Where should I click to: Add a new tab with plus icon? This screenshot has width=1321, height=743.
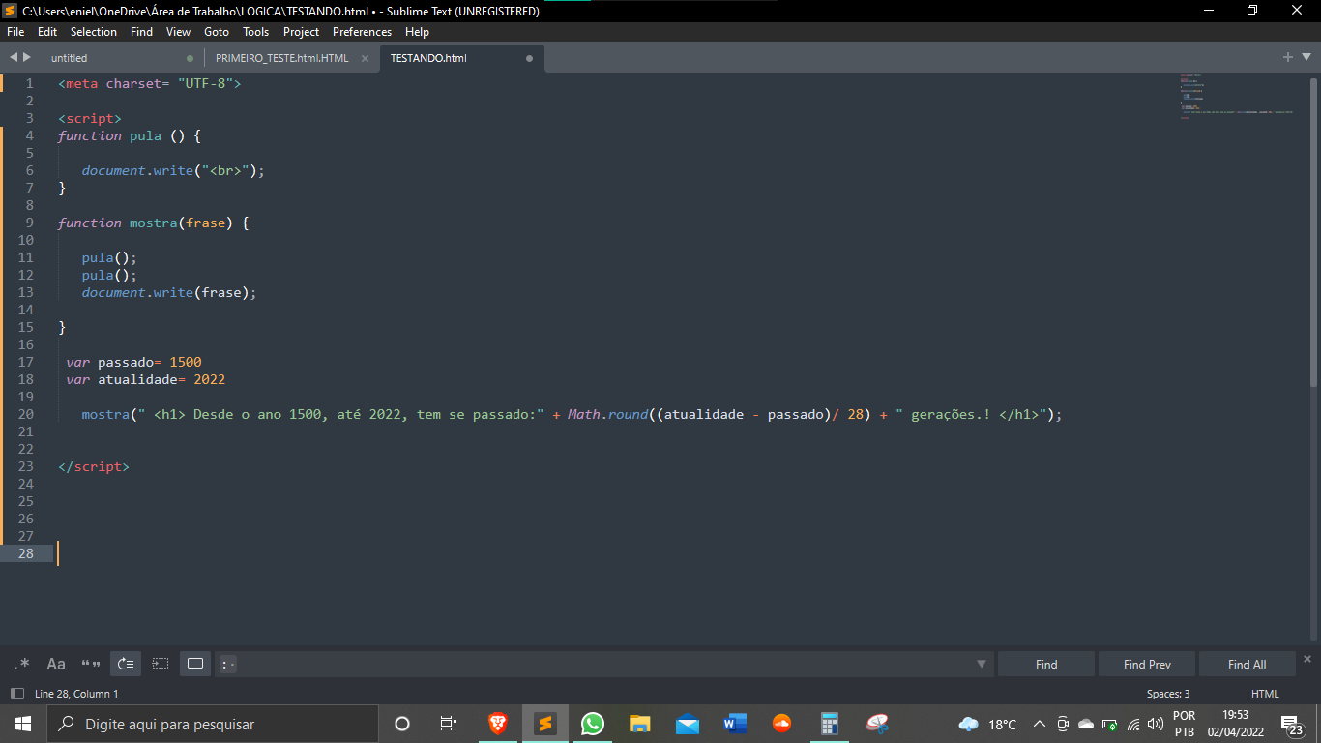click(1288, 57)
